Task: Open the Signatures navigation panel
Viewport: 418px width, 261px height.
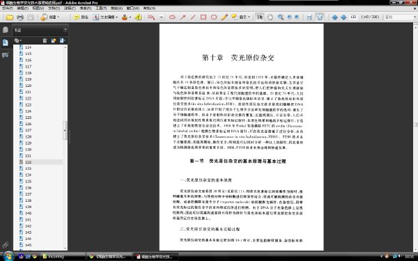Action: (6, 55)
